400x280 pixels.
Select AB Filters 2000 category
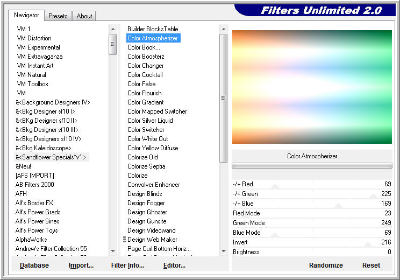coord(35,185)
